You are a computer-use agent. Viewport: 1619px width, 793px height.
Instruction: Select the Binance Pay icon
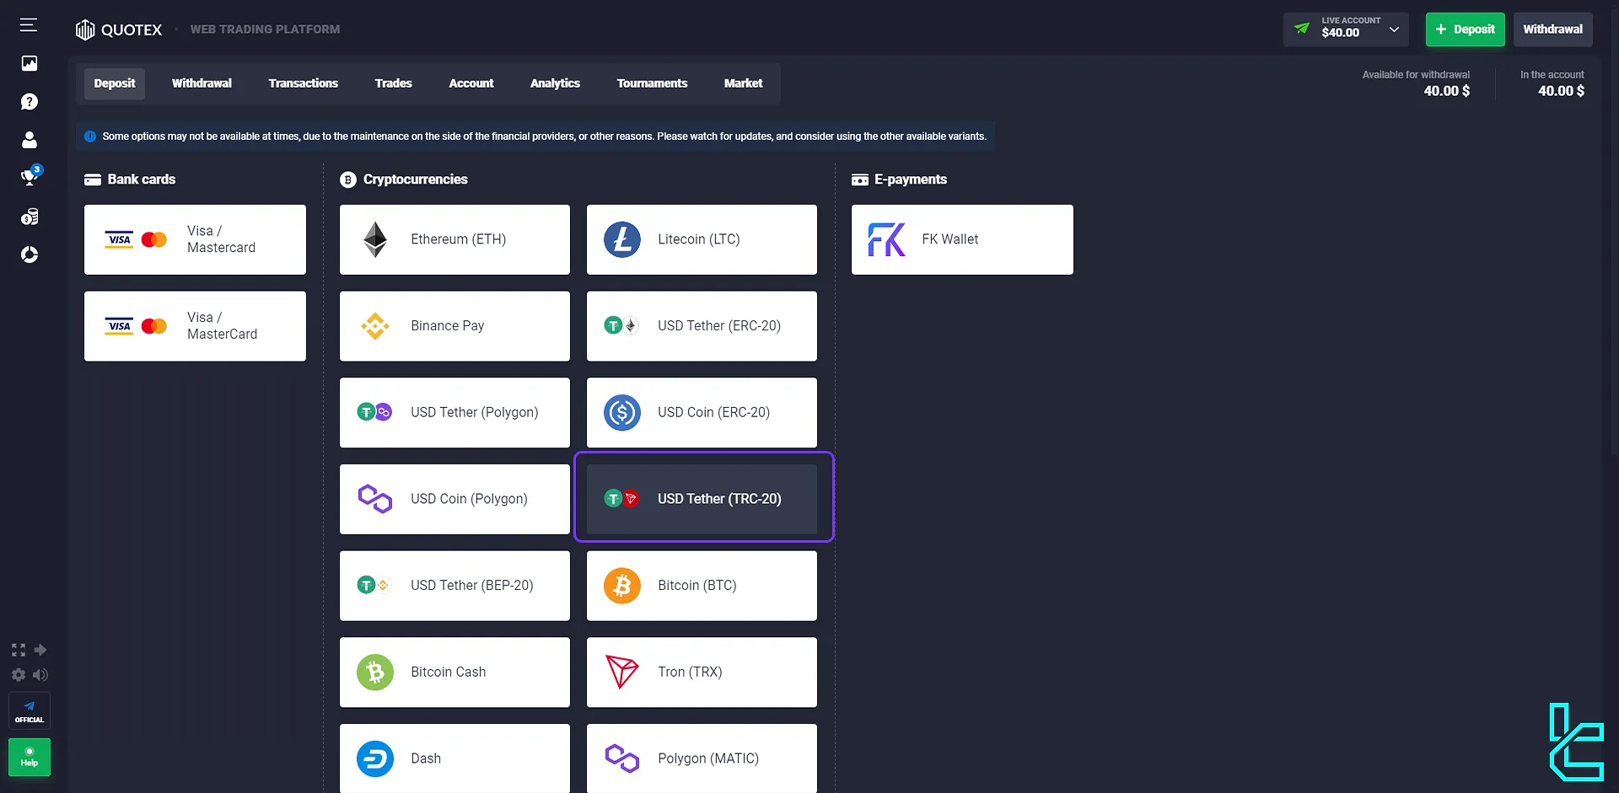[x=375, y=326]
